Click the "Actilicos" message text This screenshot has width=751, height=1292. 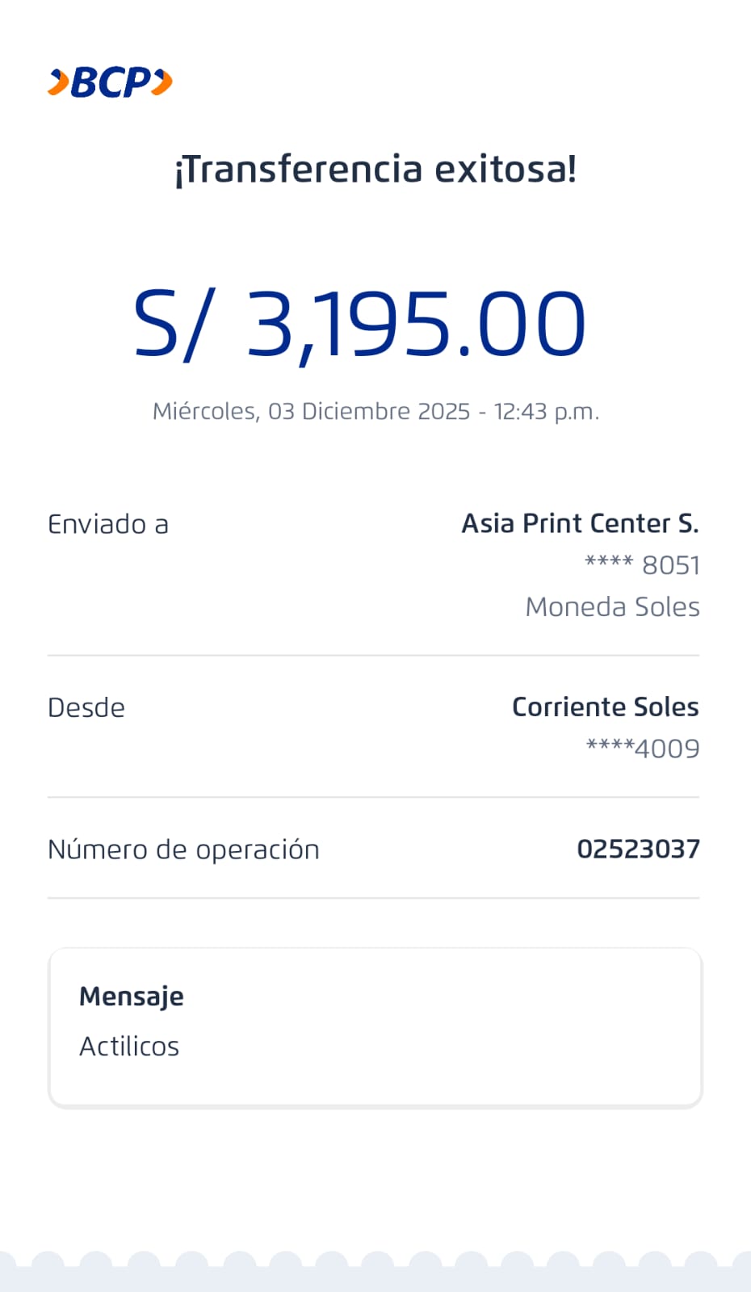pyautogui.click(x=129, y=1047)
